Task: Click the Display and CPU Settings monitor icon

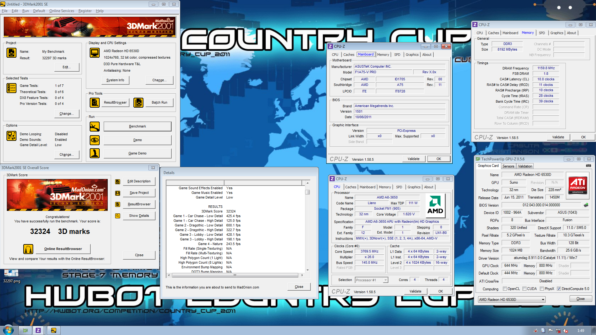Action: [95, 53]
